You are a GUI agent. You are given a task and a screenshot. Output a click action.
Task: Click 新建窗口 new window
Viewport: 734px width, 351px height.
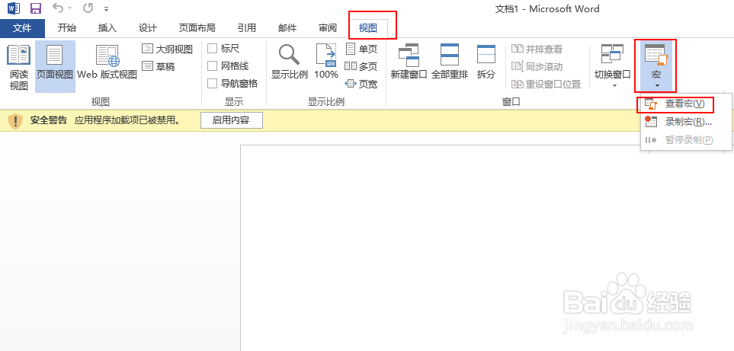pos(409,62)
